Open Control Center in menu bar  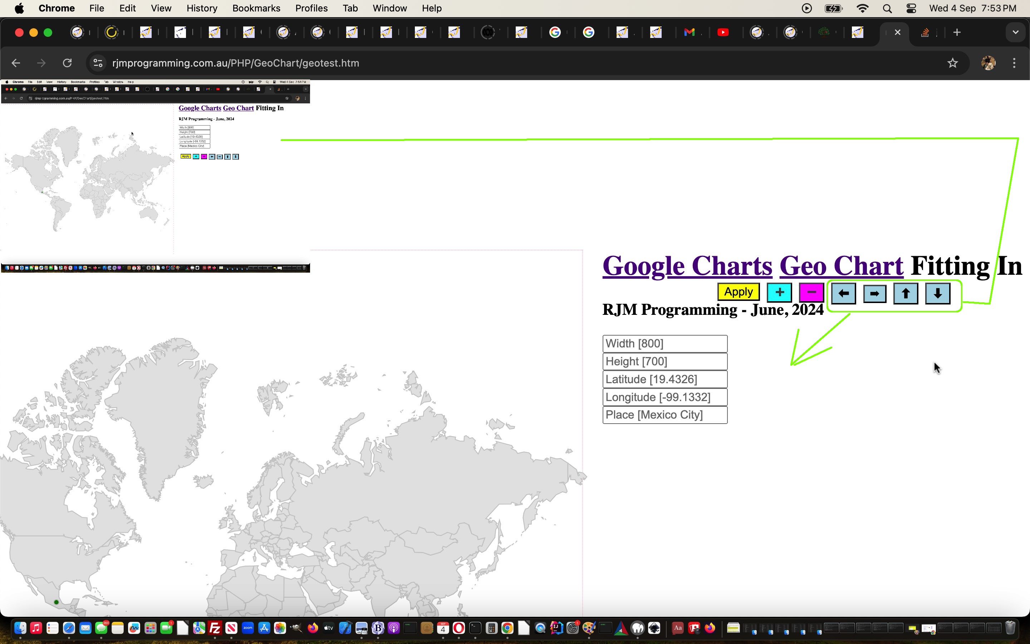(911, 9)
